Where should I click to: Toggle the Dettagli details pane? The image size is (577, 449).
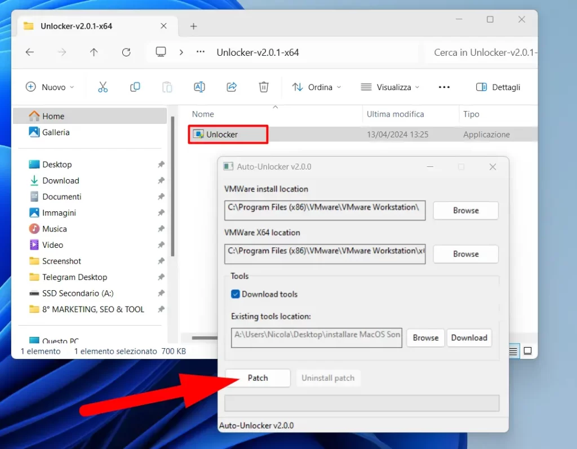pyautogui.click(x=498, y=87)
